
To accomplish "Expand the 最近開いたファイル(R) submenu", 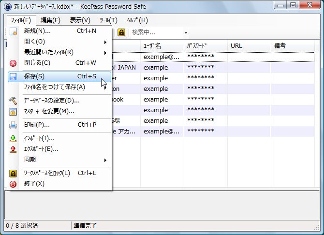I will coord(59,53).
